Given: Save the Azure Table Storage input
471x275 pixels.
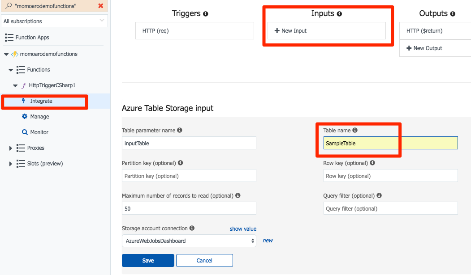Looking at the screenshot, I should [x=148, y=260].
